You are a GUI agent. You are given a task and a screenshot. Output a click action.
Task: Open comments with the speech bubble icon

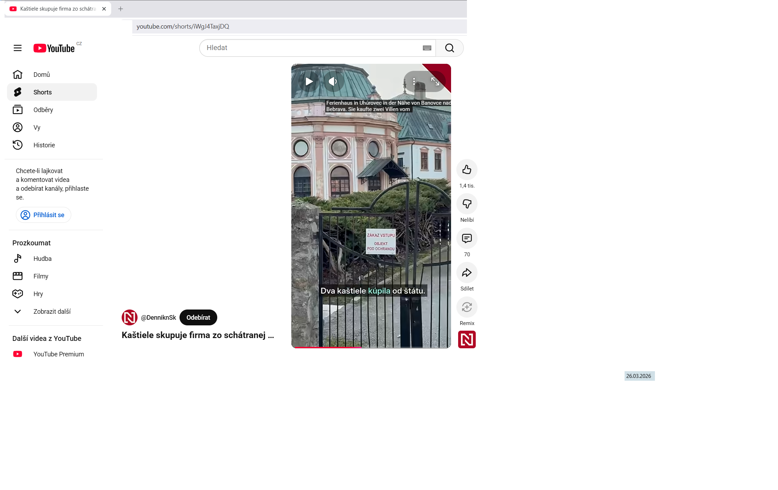[467, 238]
